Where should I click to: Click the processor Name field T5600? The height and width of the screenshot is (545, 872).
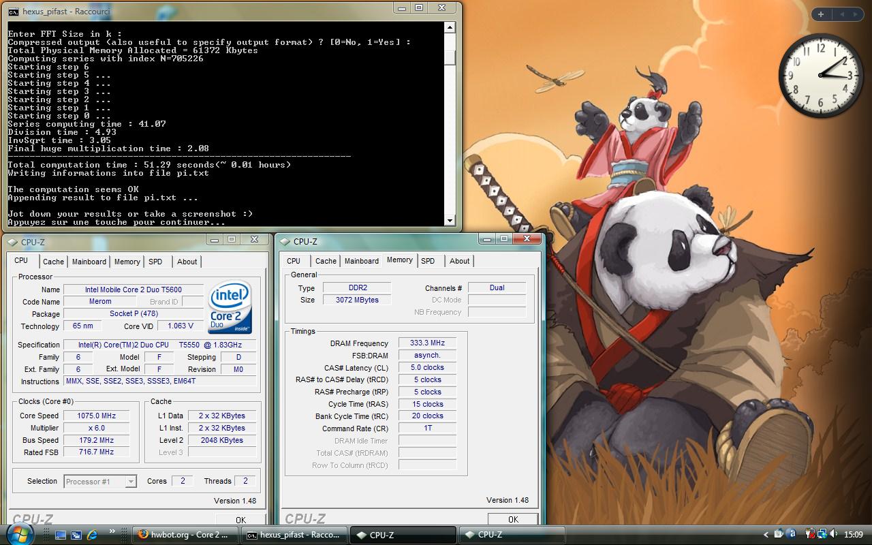[134, 290]
